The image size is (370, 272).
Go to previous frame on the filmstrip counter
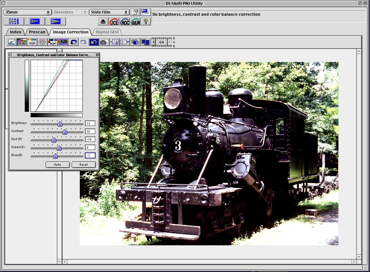point(154,42)
